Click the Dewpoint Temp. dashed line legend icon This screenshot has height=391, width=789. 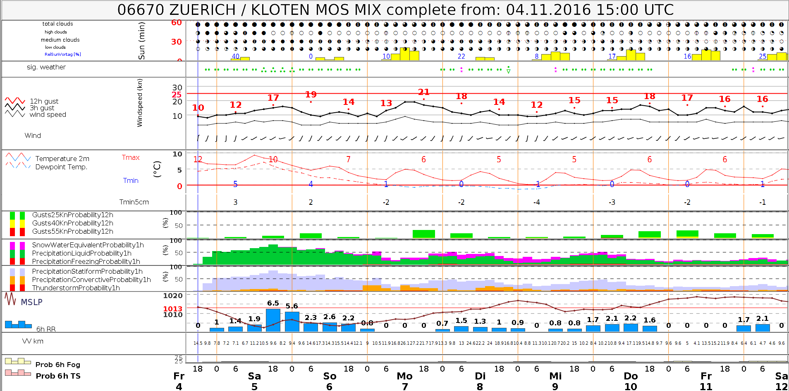[x=18, y=166]
